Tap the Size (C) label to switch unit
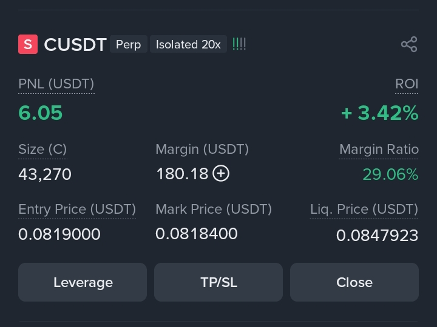Image resolution: width=437 pixels, height=327 pixels. point(42,150)
